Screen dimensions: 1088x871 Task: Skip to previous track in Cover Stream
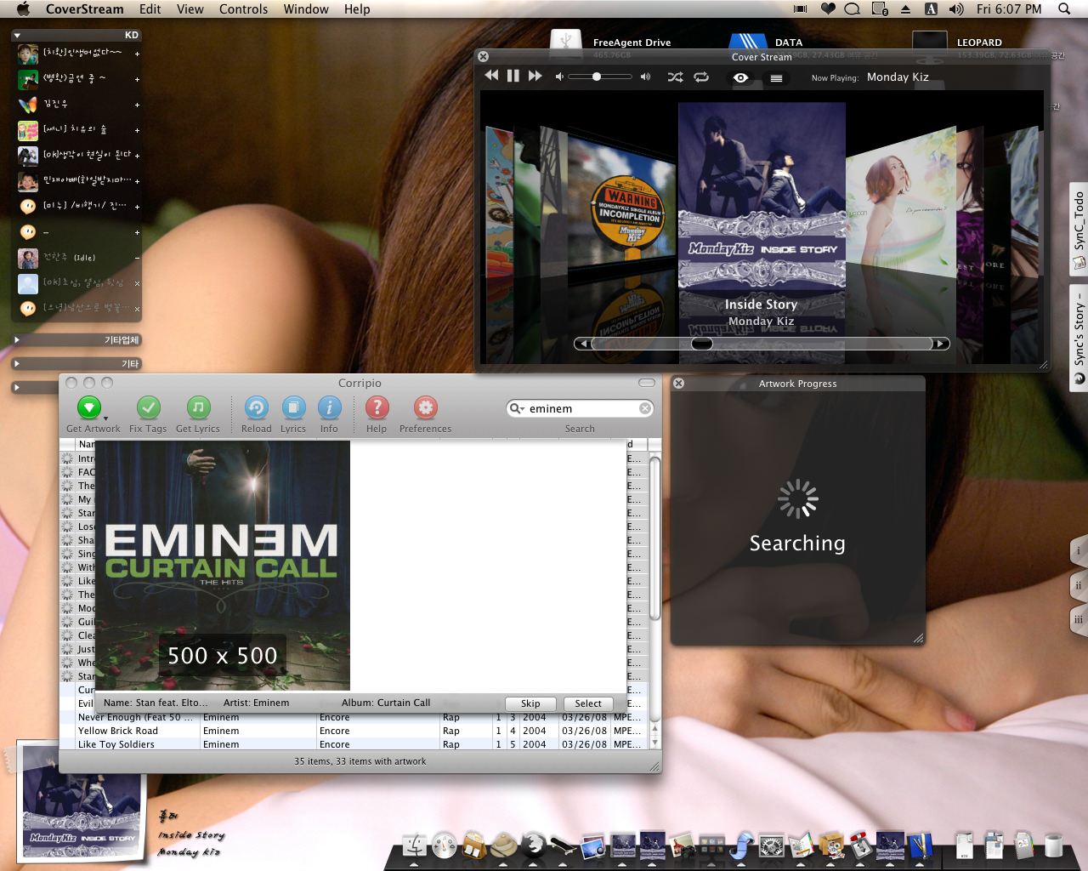491,76
